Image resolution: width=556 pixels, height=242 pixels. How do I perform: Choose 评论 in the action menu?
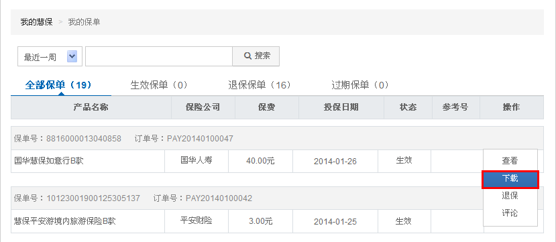510,213
